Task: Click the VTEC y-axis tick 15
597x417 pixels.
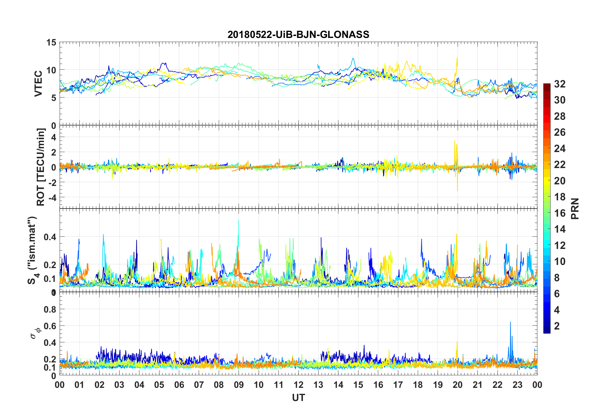Action: [x=51, y=42]
